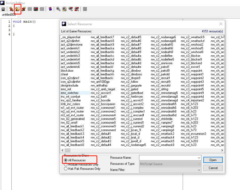Click the plain magnifier Find icon
The height and width of the screenshot is (190, 240).
(58, 9)
